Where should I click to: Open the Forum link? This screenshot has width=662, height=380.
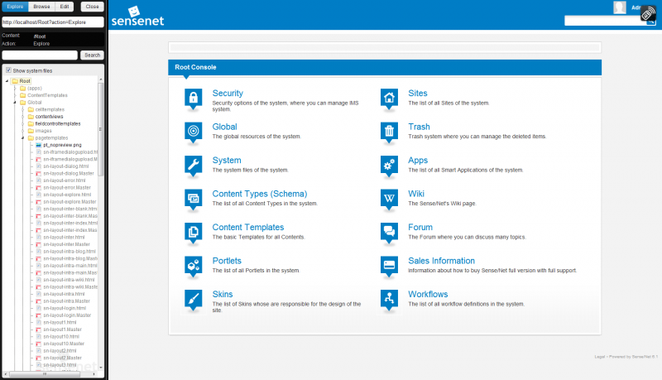pyautogui.click(x=420, y=227)
